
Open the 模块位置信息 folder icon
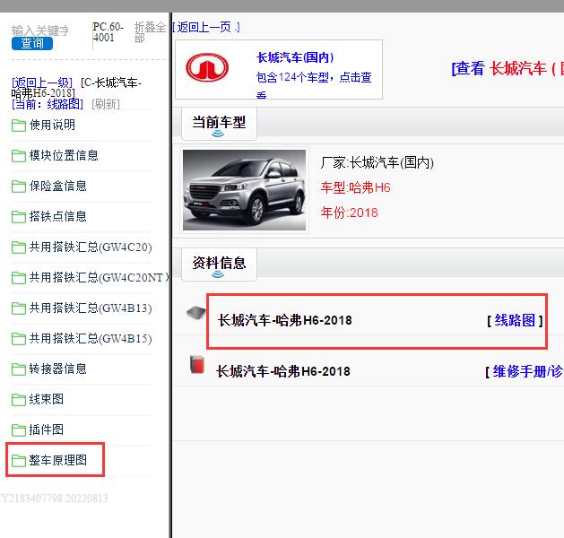[18, 156]
